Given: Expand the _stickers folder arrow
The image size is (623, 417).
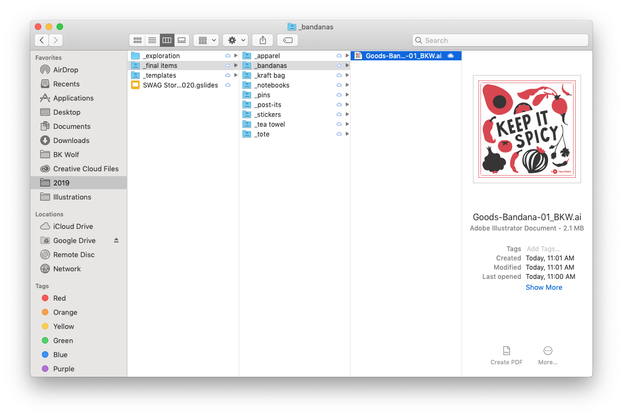Looking at the screenshot, I should [347, 115].
